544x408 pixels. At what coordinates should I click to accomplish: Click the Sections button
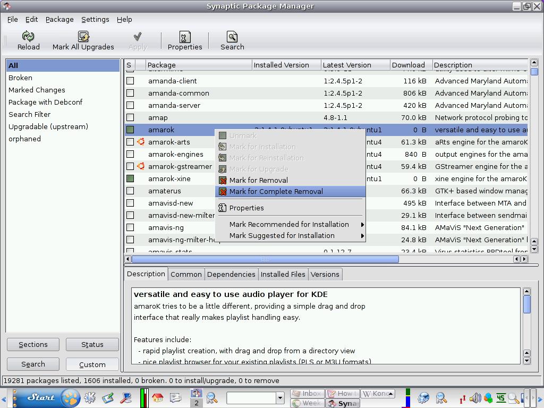[33, 344]
